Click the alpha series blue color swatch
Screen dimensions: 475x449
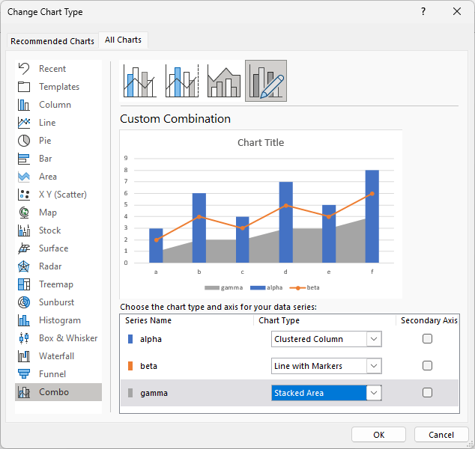(130, 339)
